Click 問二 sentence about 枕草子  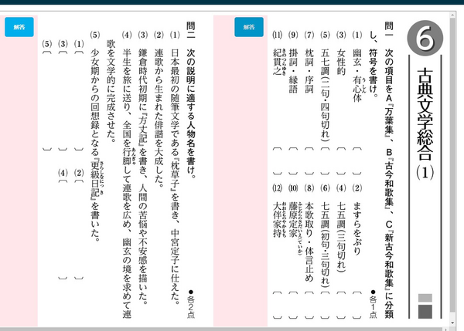(176, 167)
